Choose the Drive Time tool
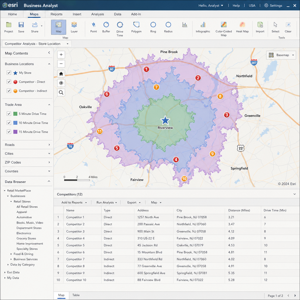The image size is (300, 300). [x=120, y=29]
